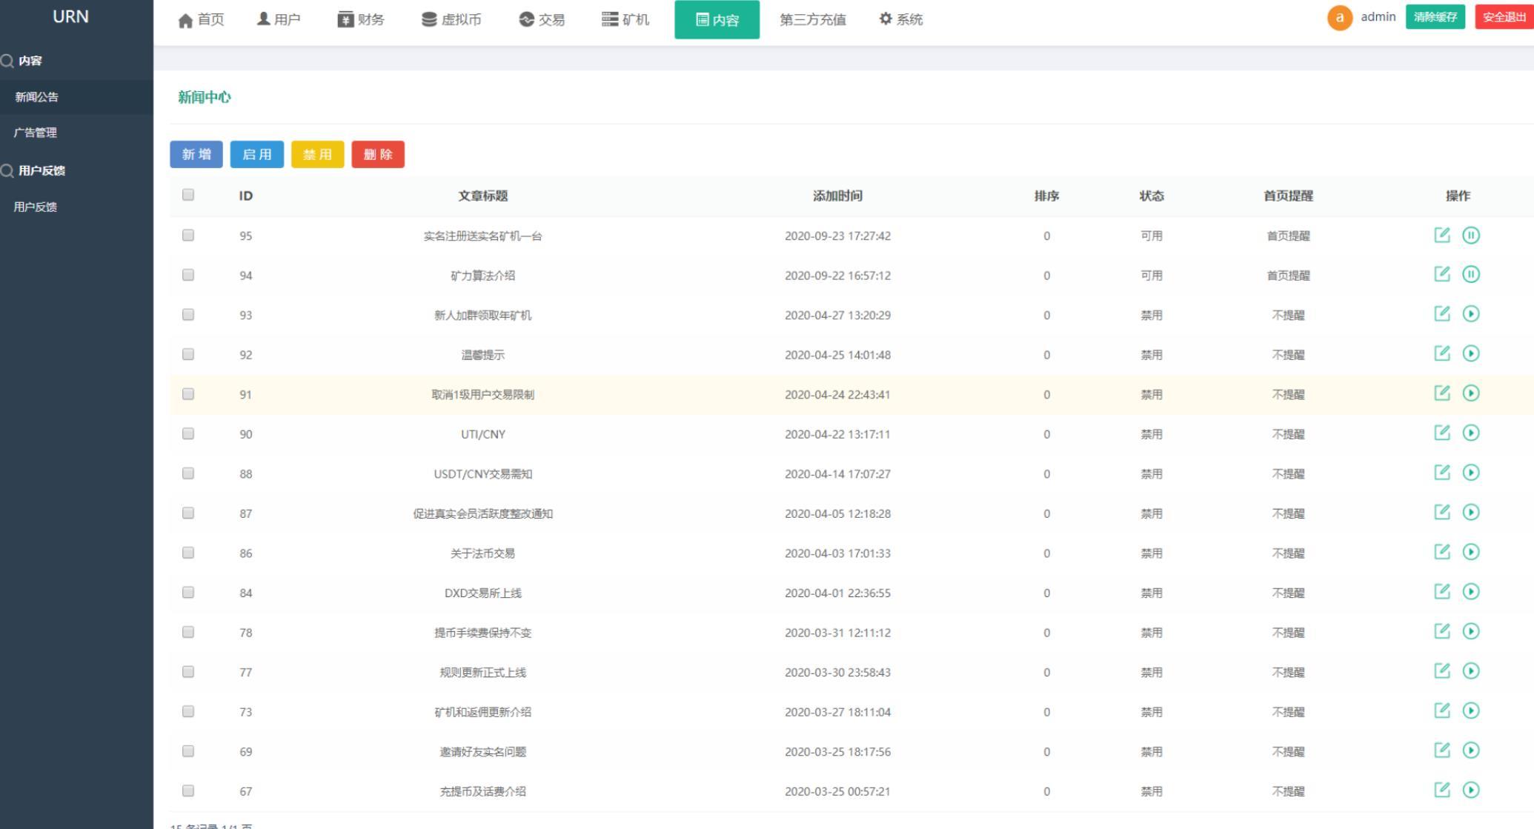1534x829 pixels.
Task: Click the 排序 column header
Action: click(x=1046, y=196)
